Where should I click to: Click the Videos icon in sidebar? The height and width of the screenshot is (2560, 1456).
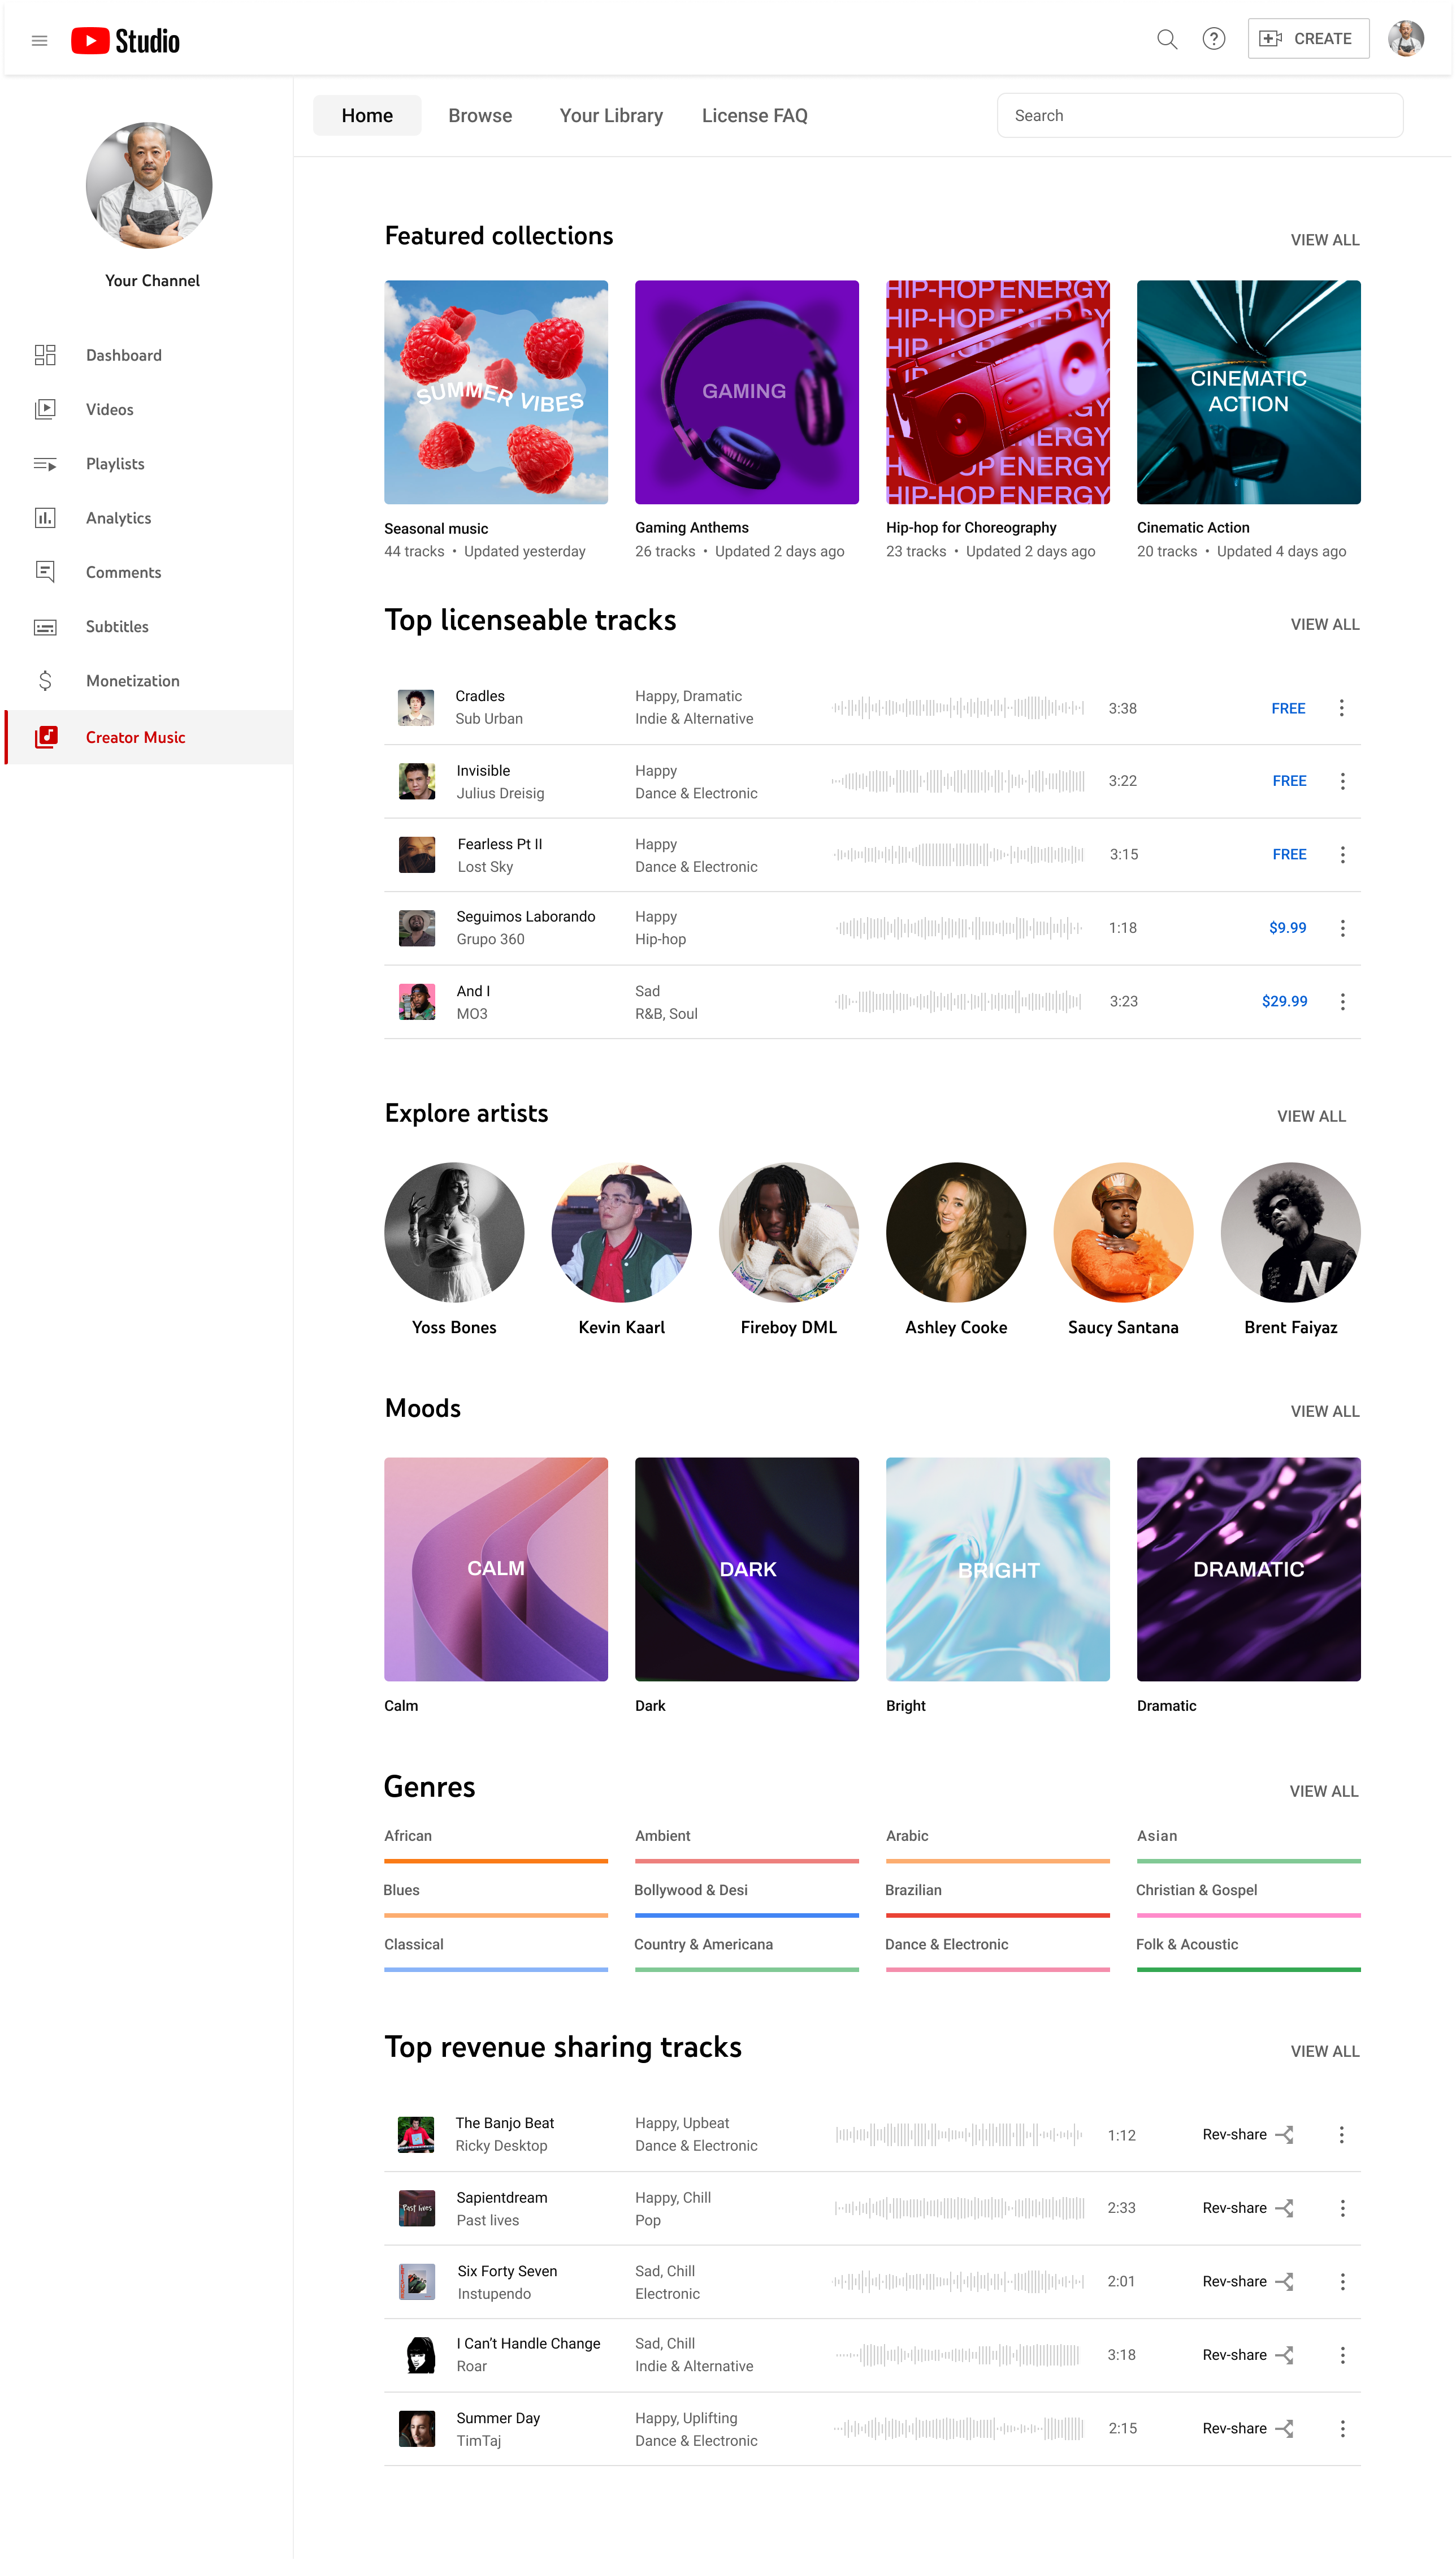46,408
